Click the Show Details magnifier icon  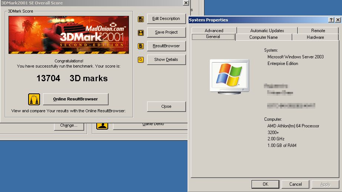click(x=141, y=60)
